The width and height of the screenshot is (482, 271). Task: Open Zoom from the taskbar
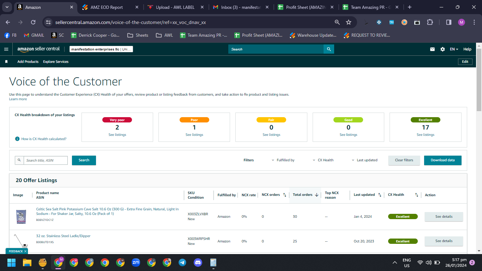(136, 263)
